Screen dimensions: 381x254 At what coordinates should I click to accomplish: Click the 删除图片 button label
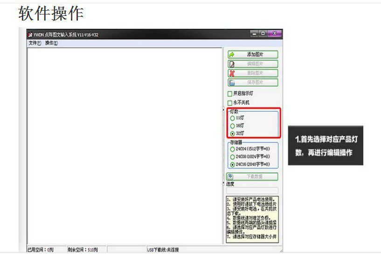(x=255, y=73)
